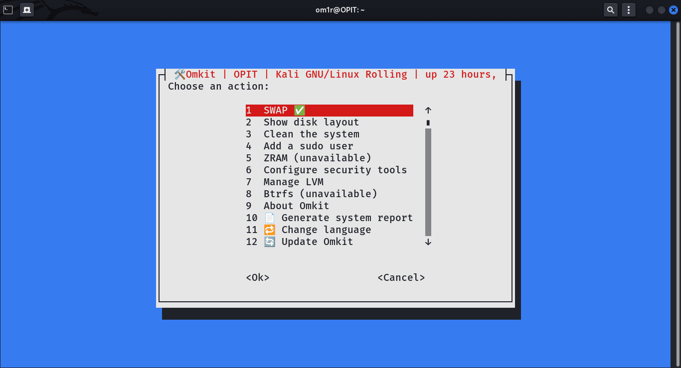Click the blue refresh icon on row 12
Screen dimensions: 681x368
tap(269, 242)
